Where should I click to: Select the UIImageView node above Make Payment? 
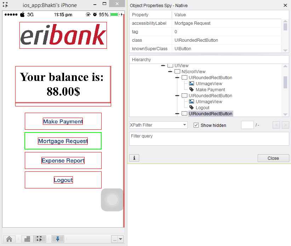point(209,84)
